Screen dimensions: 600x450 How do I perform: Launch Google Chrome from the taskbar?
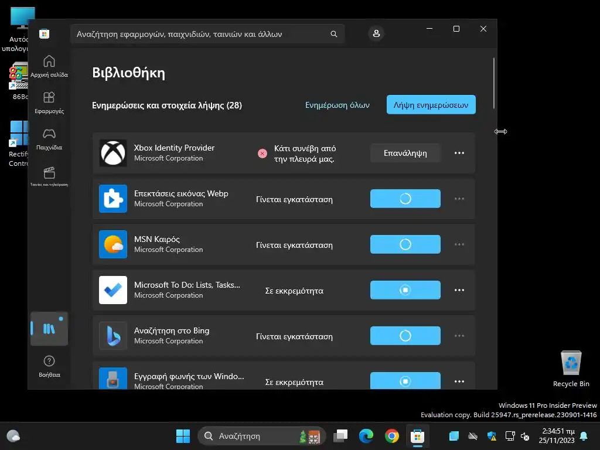pos(392,436)
